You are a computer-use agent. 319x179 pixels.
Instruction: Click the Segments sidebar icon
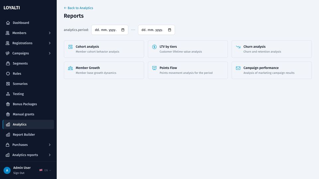coord(8,63)
